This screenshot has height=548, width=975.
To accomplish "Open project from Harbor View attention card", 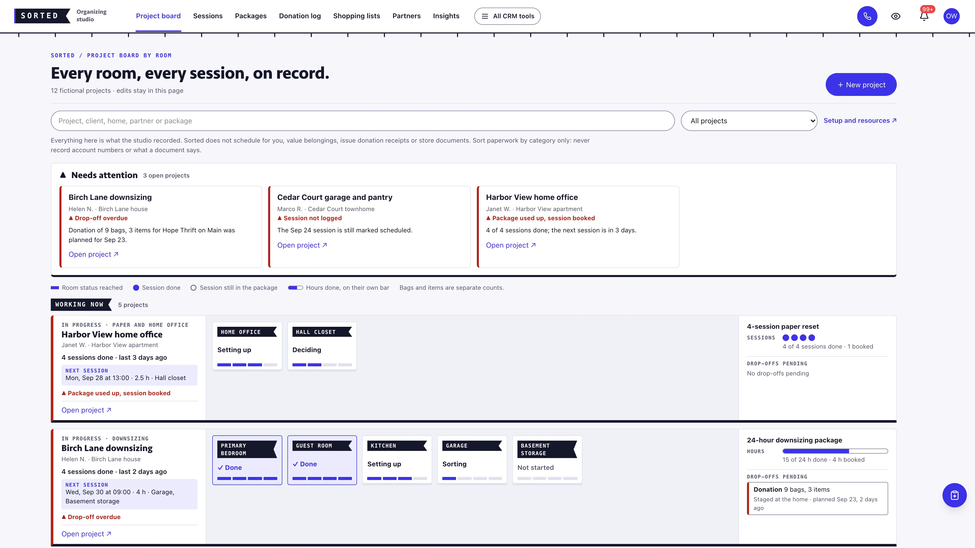I will pyautogui.click(x=511, y=245).
